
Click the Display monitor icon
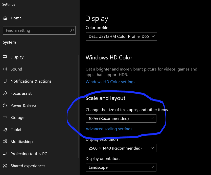5,57
